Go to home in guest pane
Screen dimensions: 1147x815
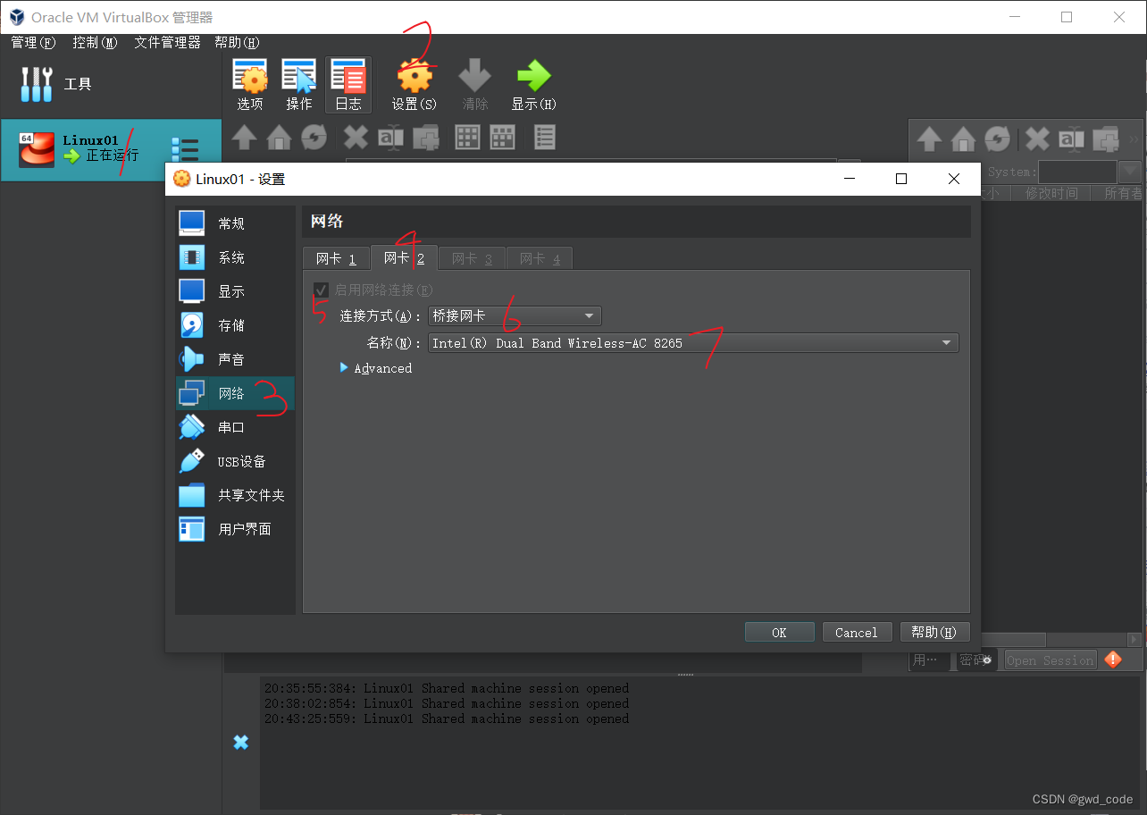pyautogui.click(x=963, y=139)
